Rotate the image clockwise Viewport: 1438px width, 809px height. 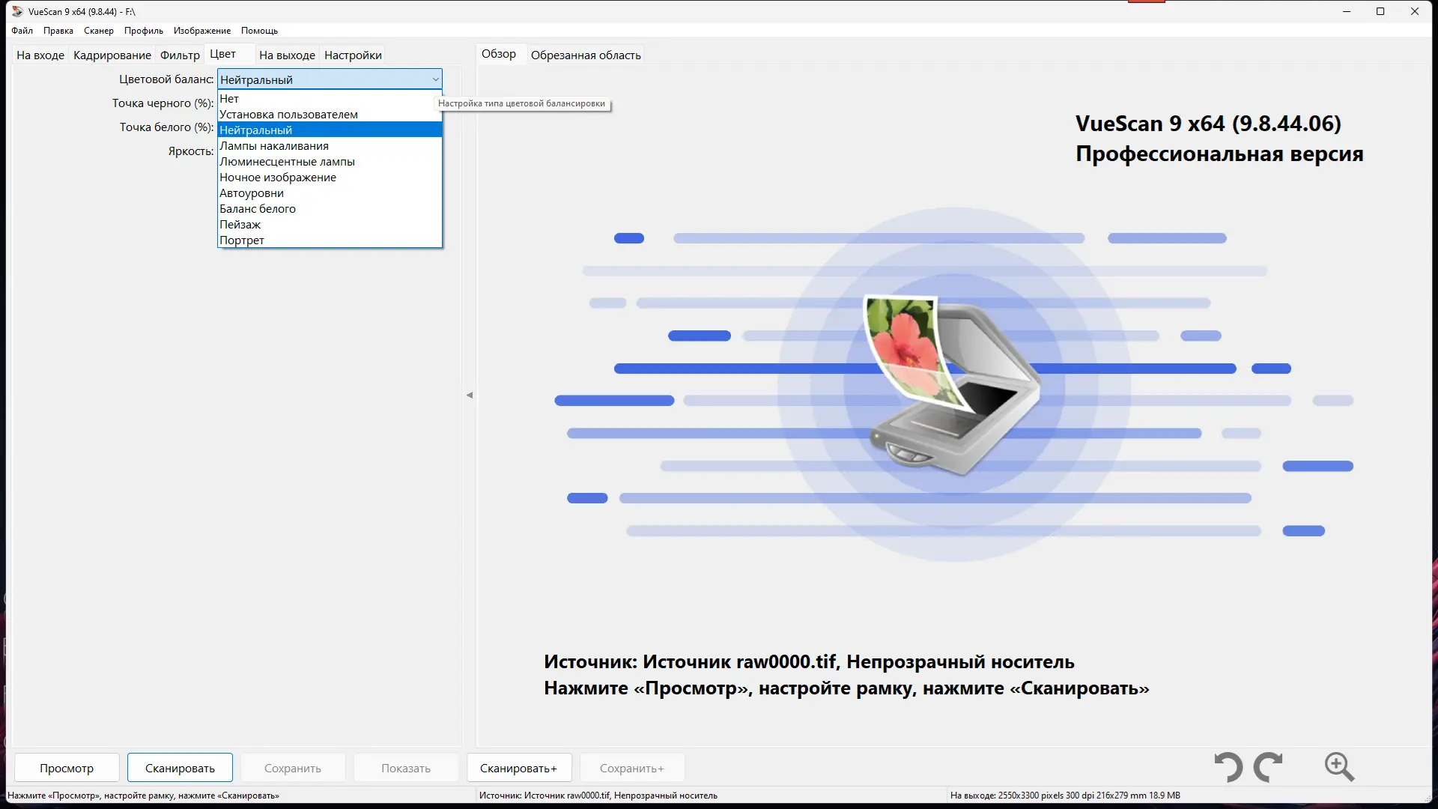point(1269,767)
